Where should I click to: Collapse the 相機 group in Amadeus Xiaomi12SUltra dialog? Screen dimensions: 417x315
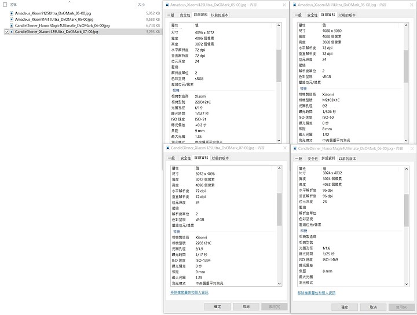point(176,90)
